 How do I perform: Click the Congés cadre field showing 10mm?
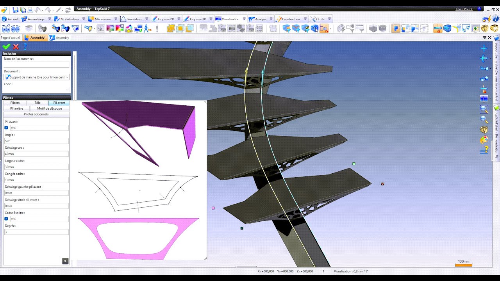click(x=36, y=180)
